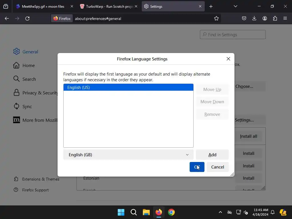Viewport: 292px width, 219px height.
Task: Open the General settings category
Action: click(26, 52)
